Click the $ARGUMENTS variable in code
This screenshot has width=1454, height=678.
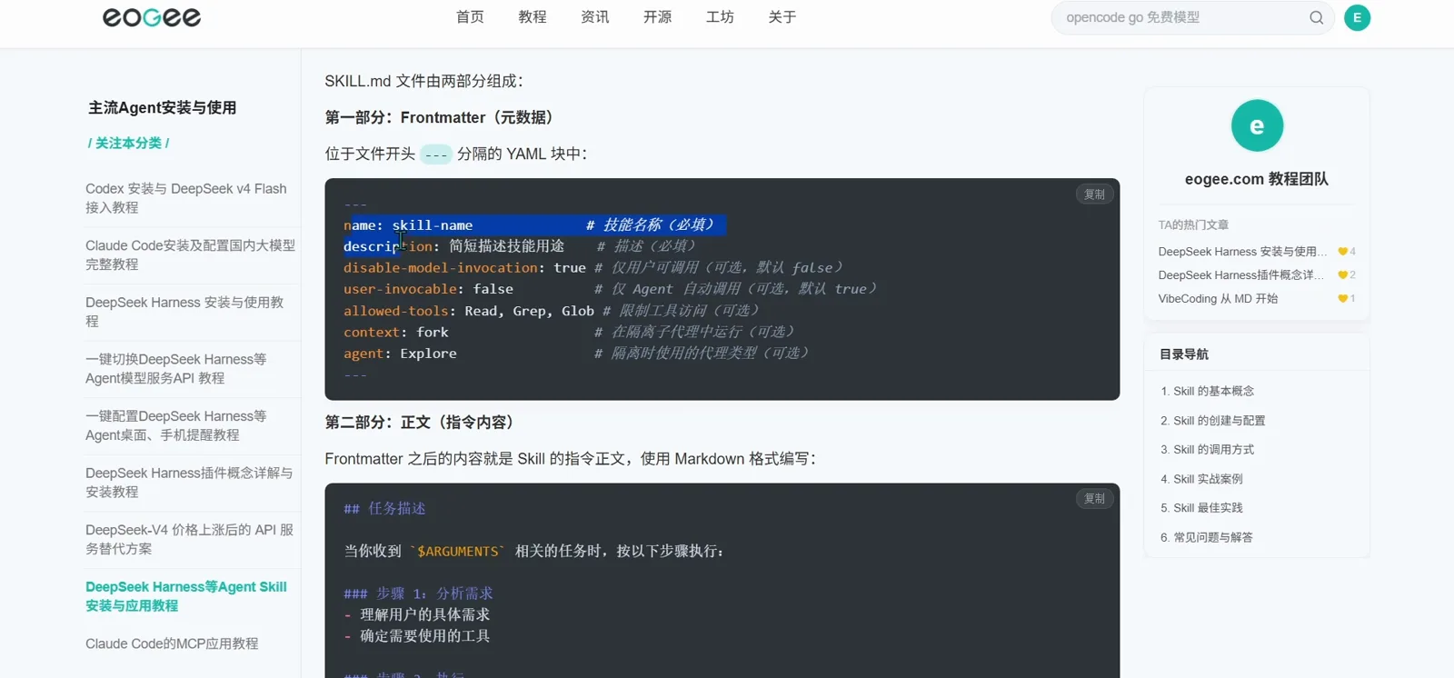click(x=457, y=552)
